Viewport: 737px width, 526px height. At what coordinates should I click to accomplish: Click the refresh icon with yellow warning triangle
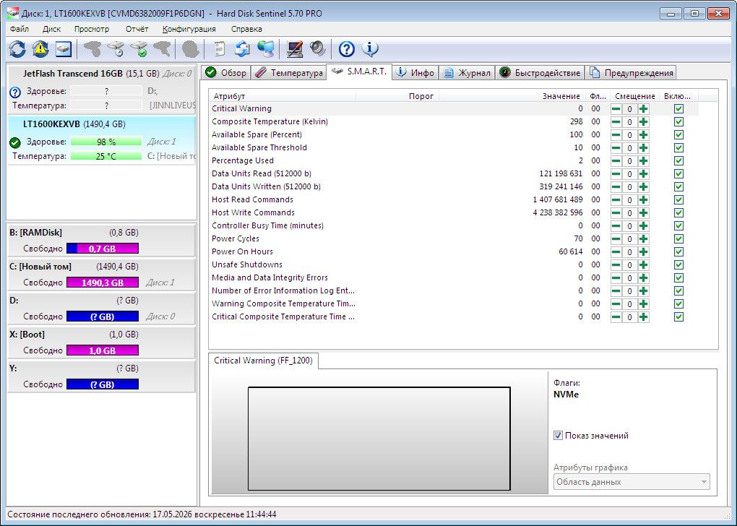(x=40, y=49)
